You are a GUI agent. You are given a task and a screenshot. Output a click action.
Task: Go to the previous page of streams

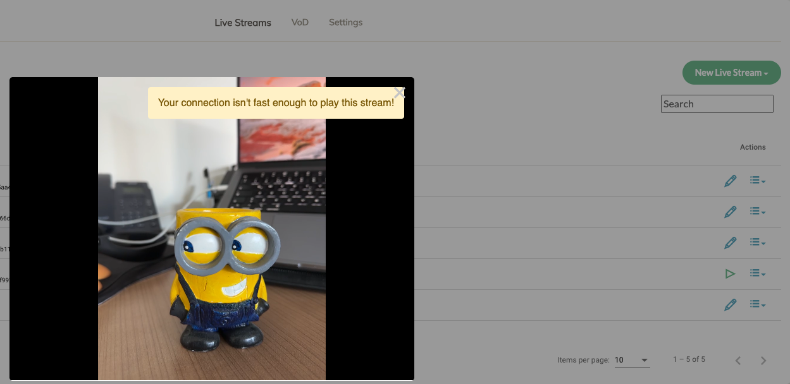(x=738, y=360)
